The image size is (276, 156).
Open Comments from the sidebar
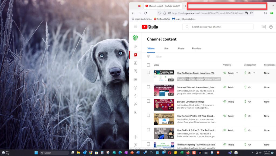(x=135, y=71)
